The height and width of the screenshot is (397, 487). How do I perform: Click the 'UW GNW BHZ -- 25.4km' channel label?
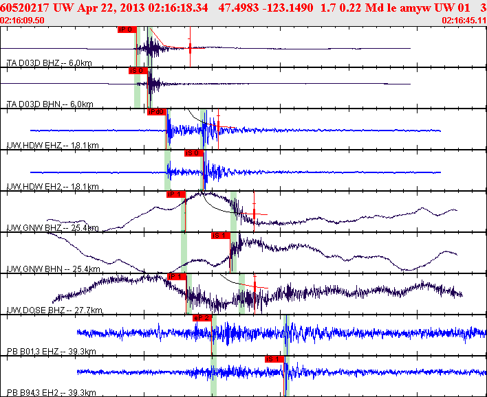point(53,228)
